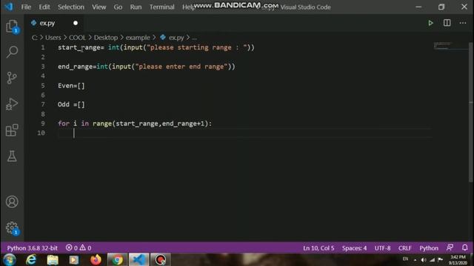Open the Selection menu

(x=71, y=7)
